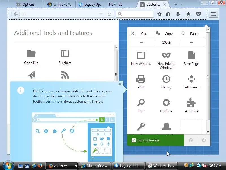This screenshot has height=170, width=226.
Task: Click the reload button in URL bar
Action: pyautogui.click(x=110, y=14)
